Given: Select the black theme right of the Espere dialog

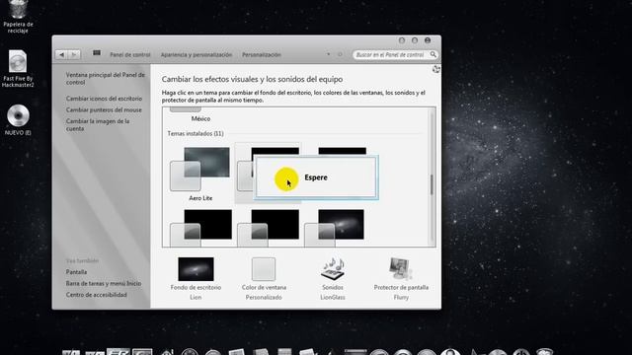Looking at the screenshot, I should pyautogui.click(x=343, y=151).
